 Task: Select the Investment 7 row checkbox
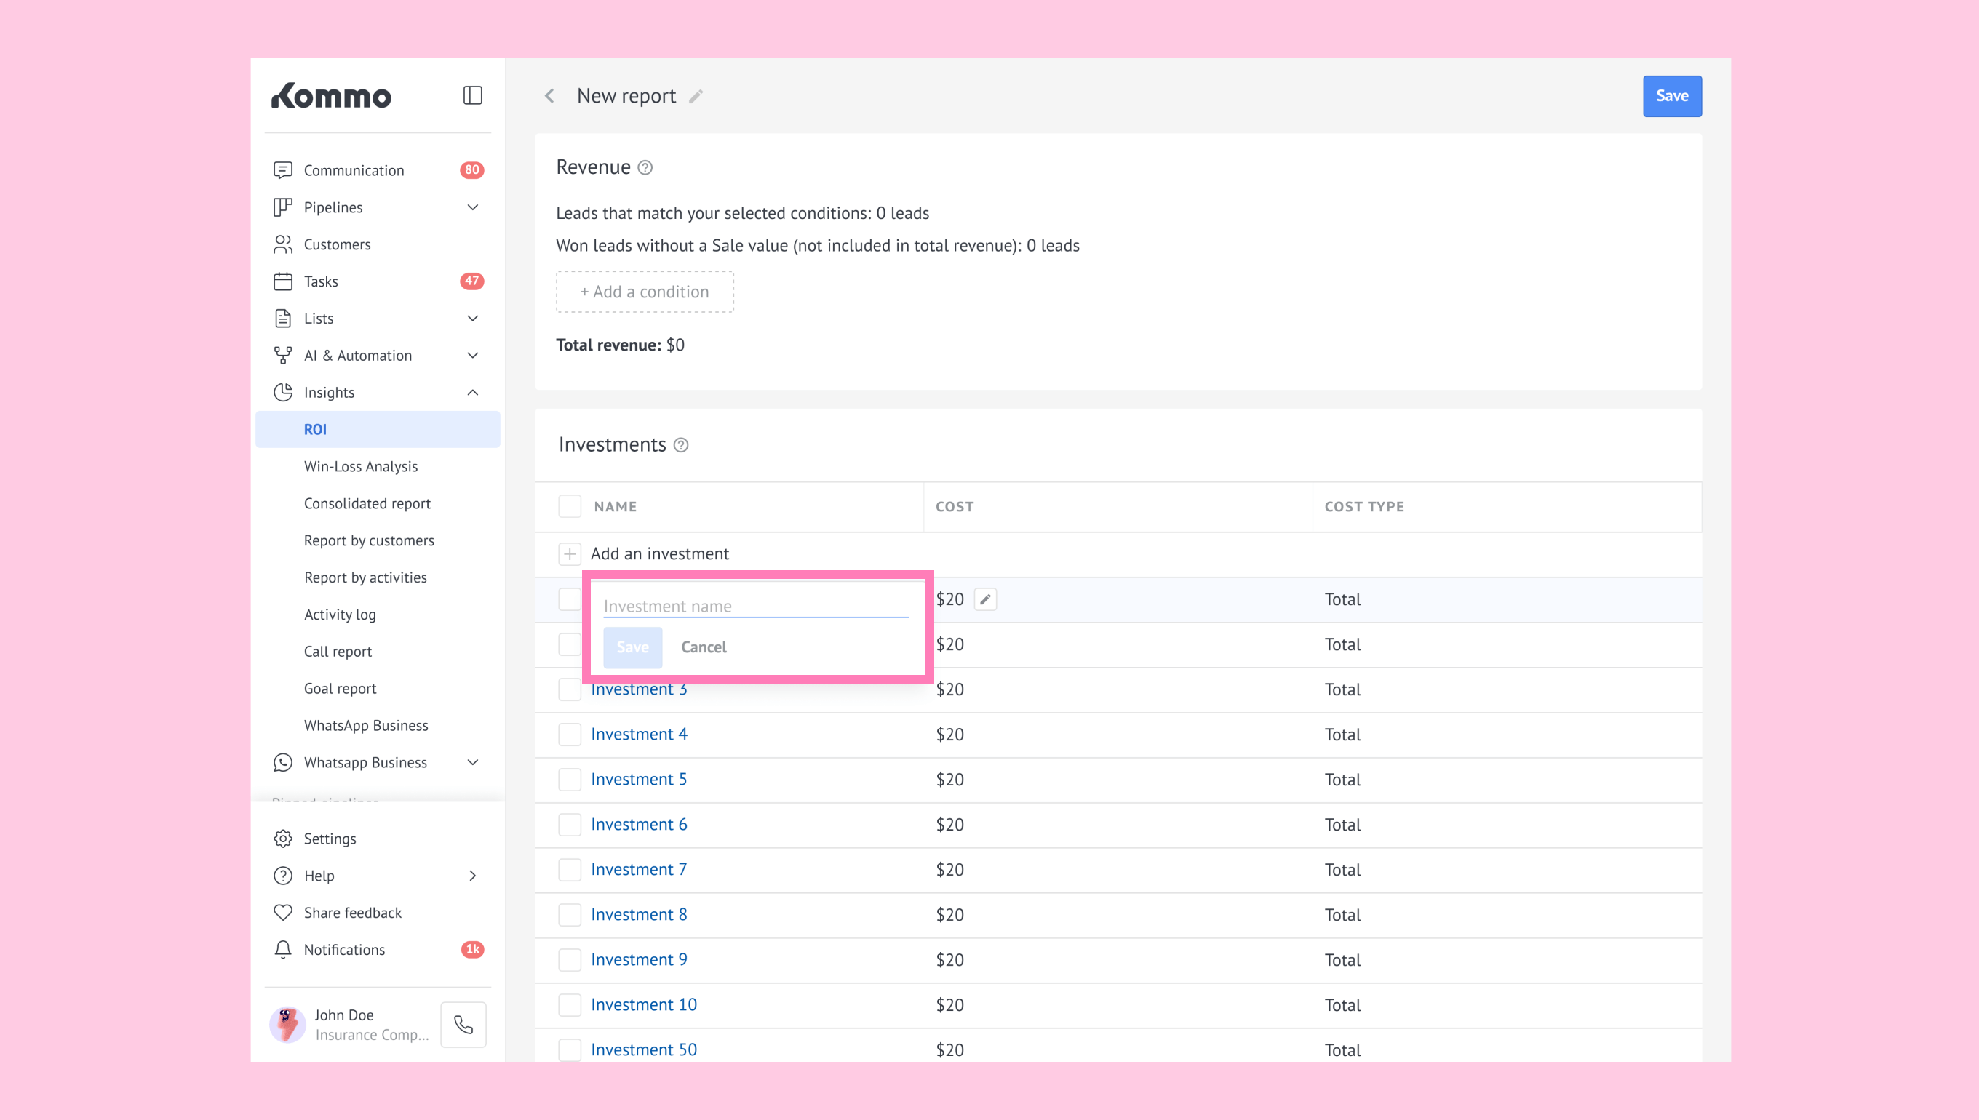[570, 870]
